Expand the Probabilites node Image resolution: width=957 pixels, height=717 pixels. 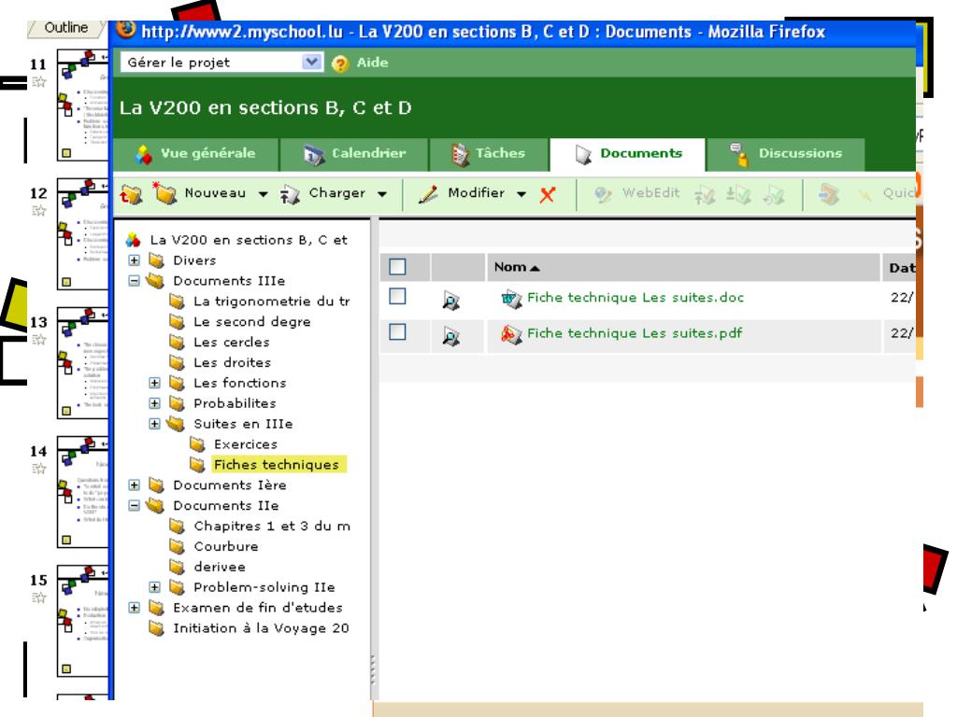[154, 403]
